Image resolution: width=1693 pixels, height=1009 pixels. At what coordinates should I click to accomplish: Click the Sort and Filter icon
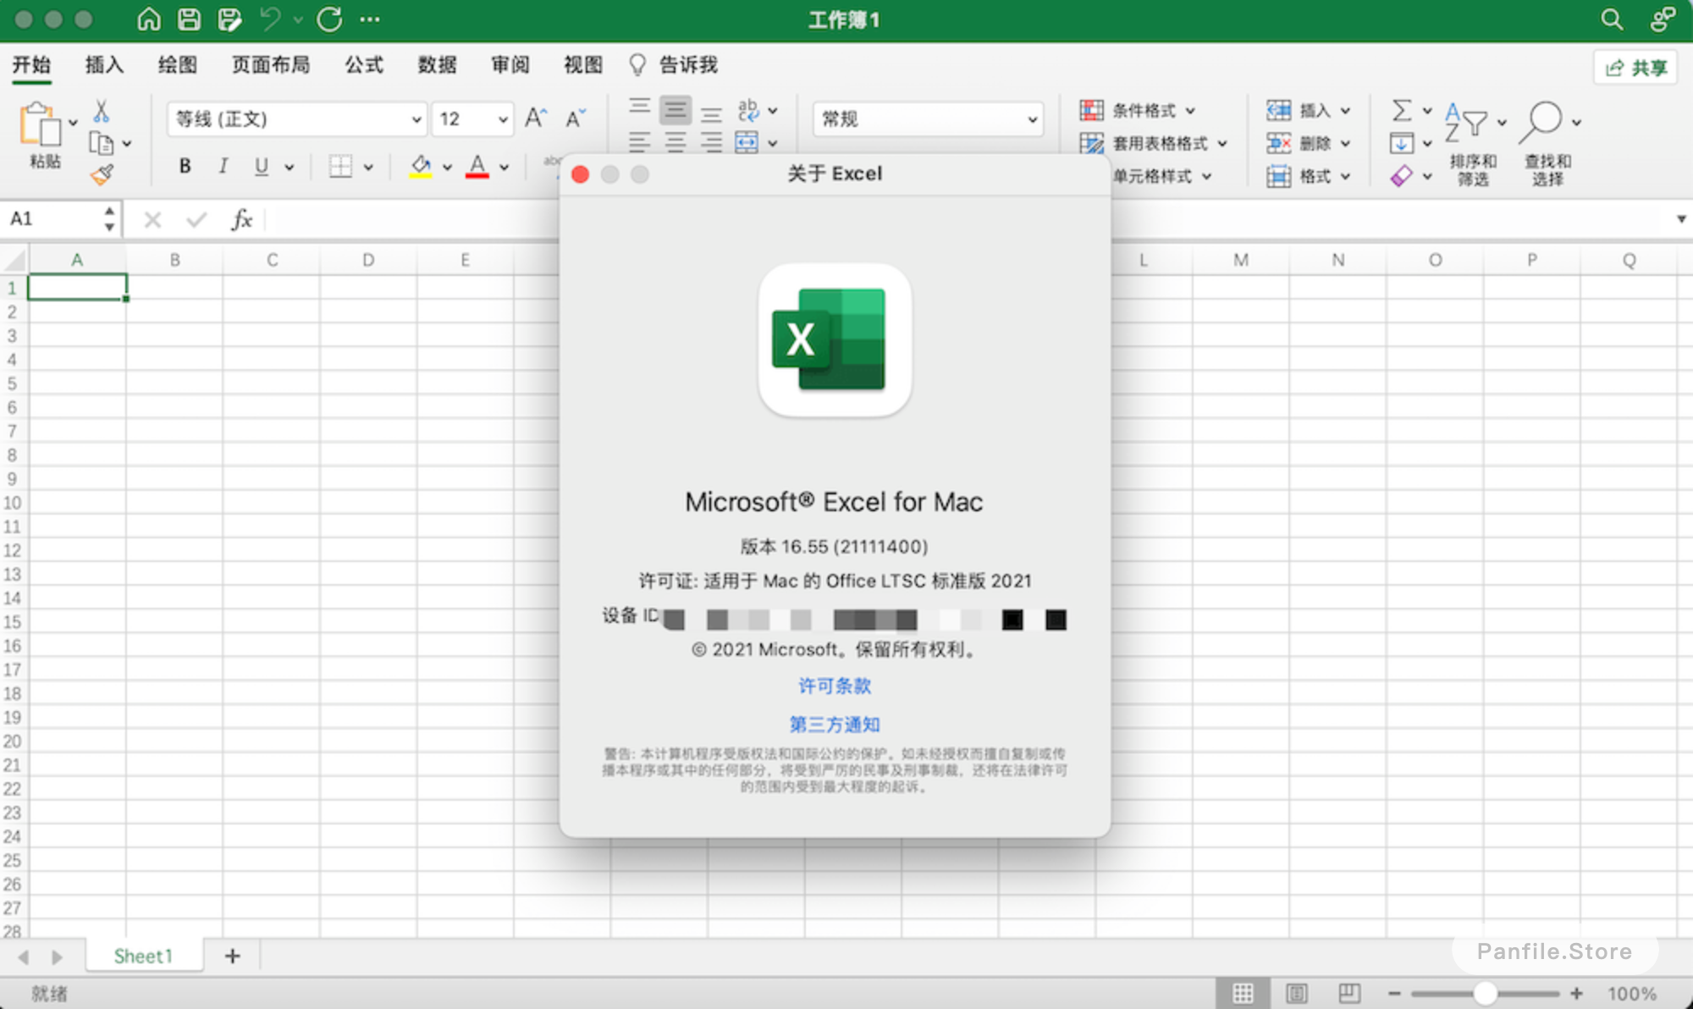tap(1466, 124)
